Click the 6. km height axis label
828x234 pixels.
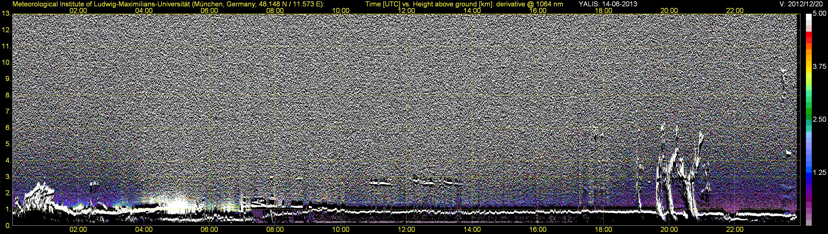[8, 128]
